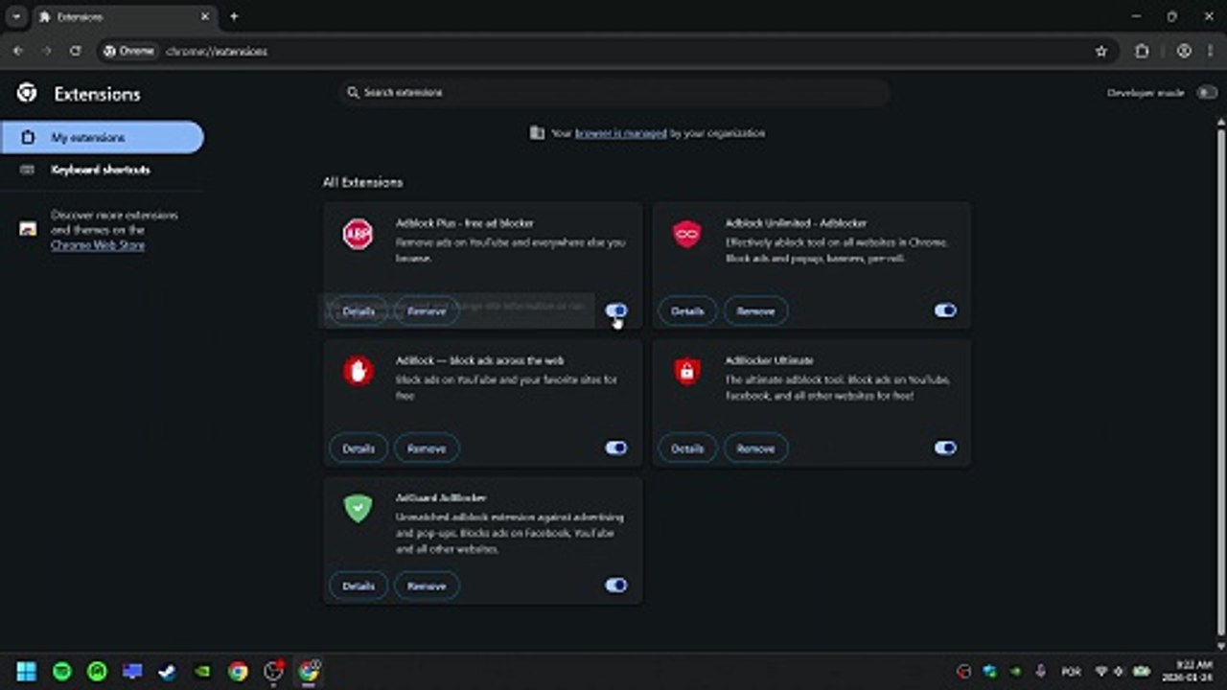This screenshot has height=690, width=1227.
Task: Remove the Adblock Plus extension
Action: tap(427, 310)
